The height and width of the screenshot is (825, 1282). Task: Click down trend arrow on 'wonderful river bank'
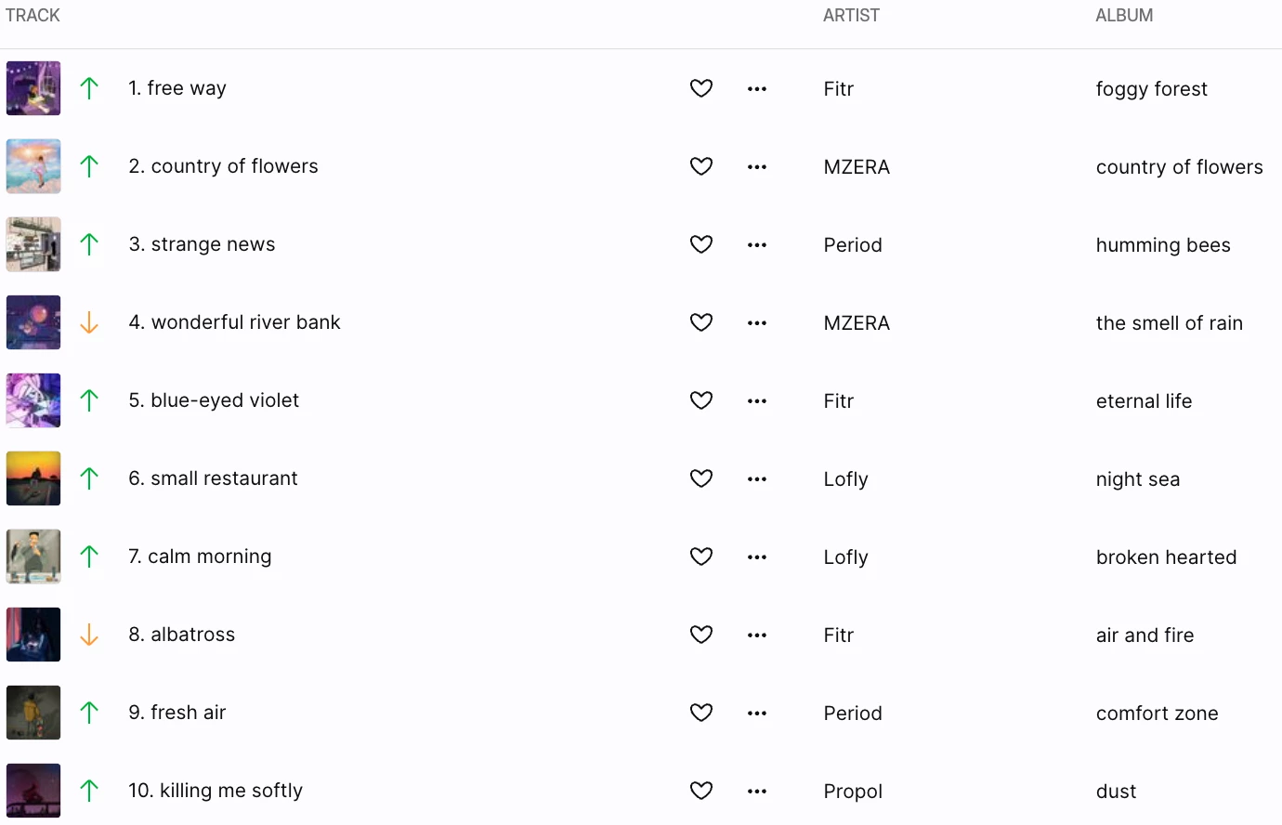click(x=89, y=322)
